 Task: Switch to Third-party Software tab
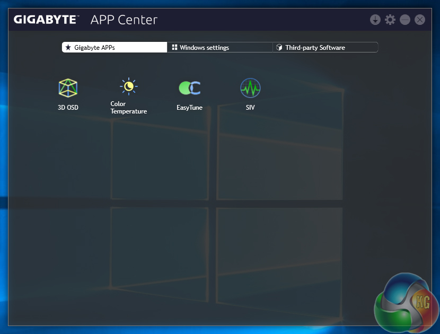[x=325, y=47]
